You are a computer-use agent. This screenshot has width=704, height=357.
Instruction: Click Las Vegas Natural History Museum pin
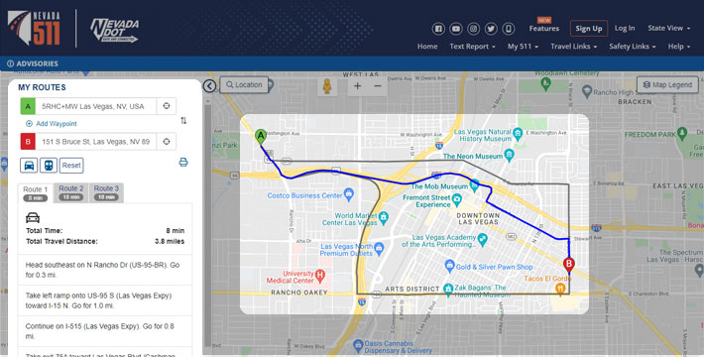coord(518,134)
